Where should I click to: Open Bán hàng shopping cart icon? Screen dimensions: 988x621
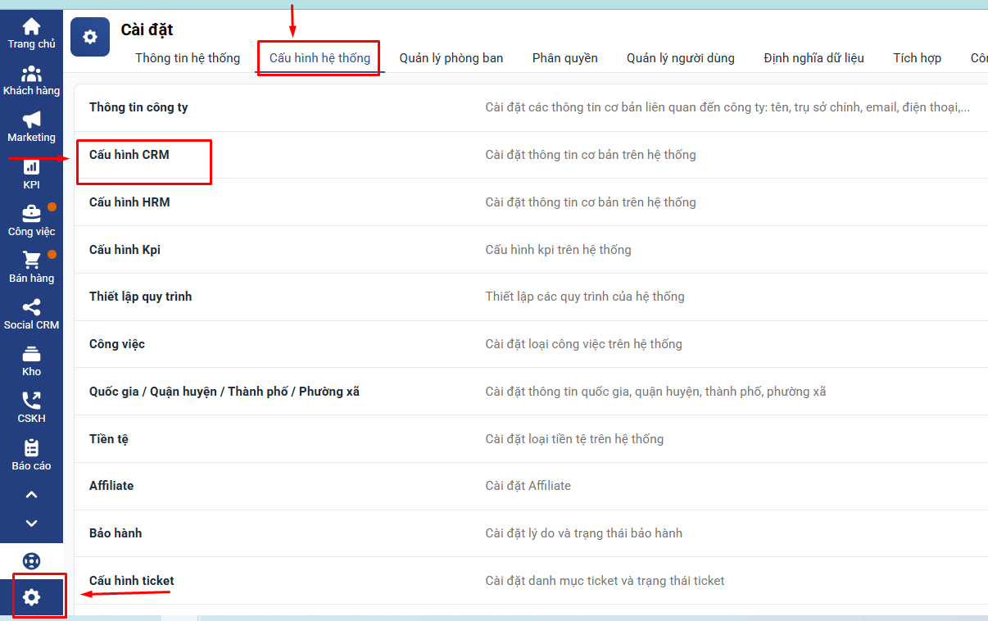[31, 261]
